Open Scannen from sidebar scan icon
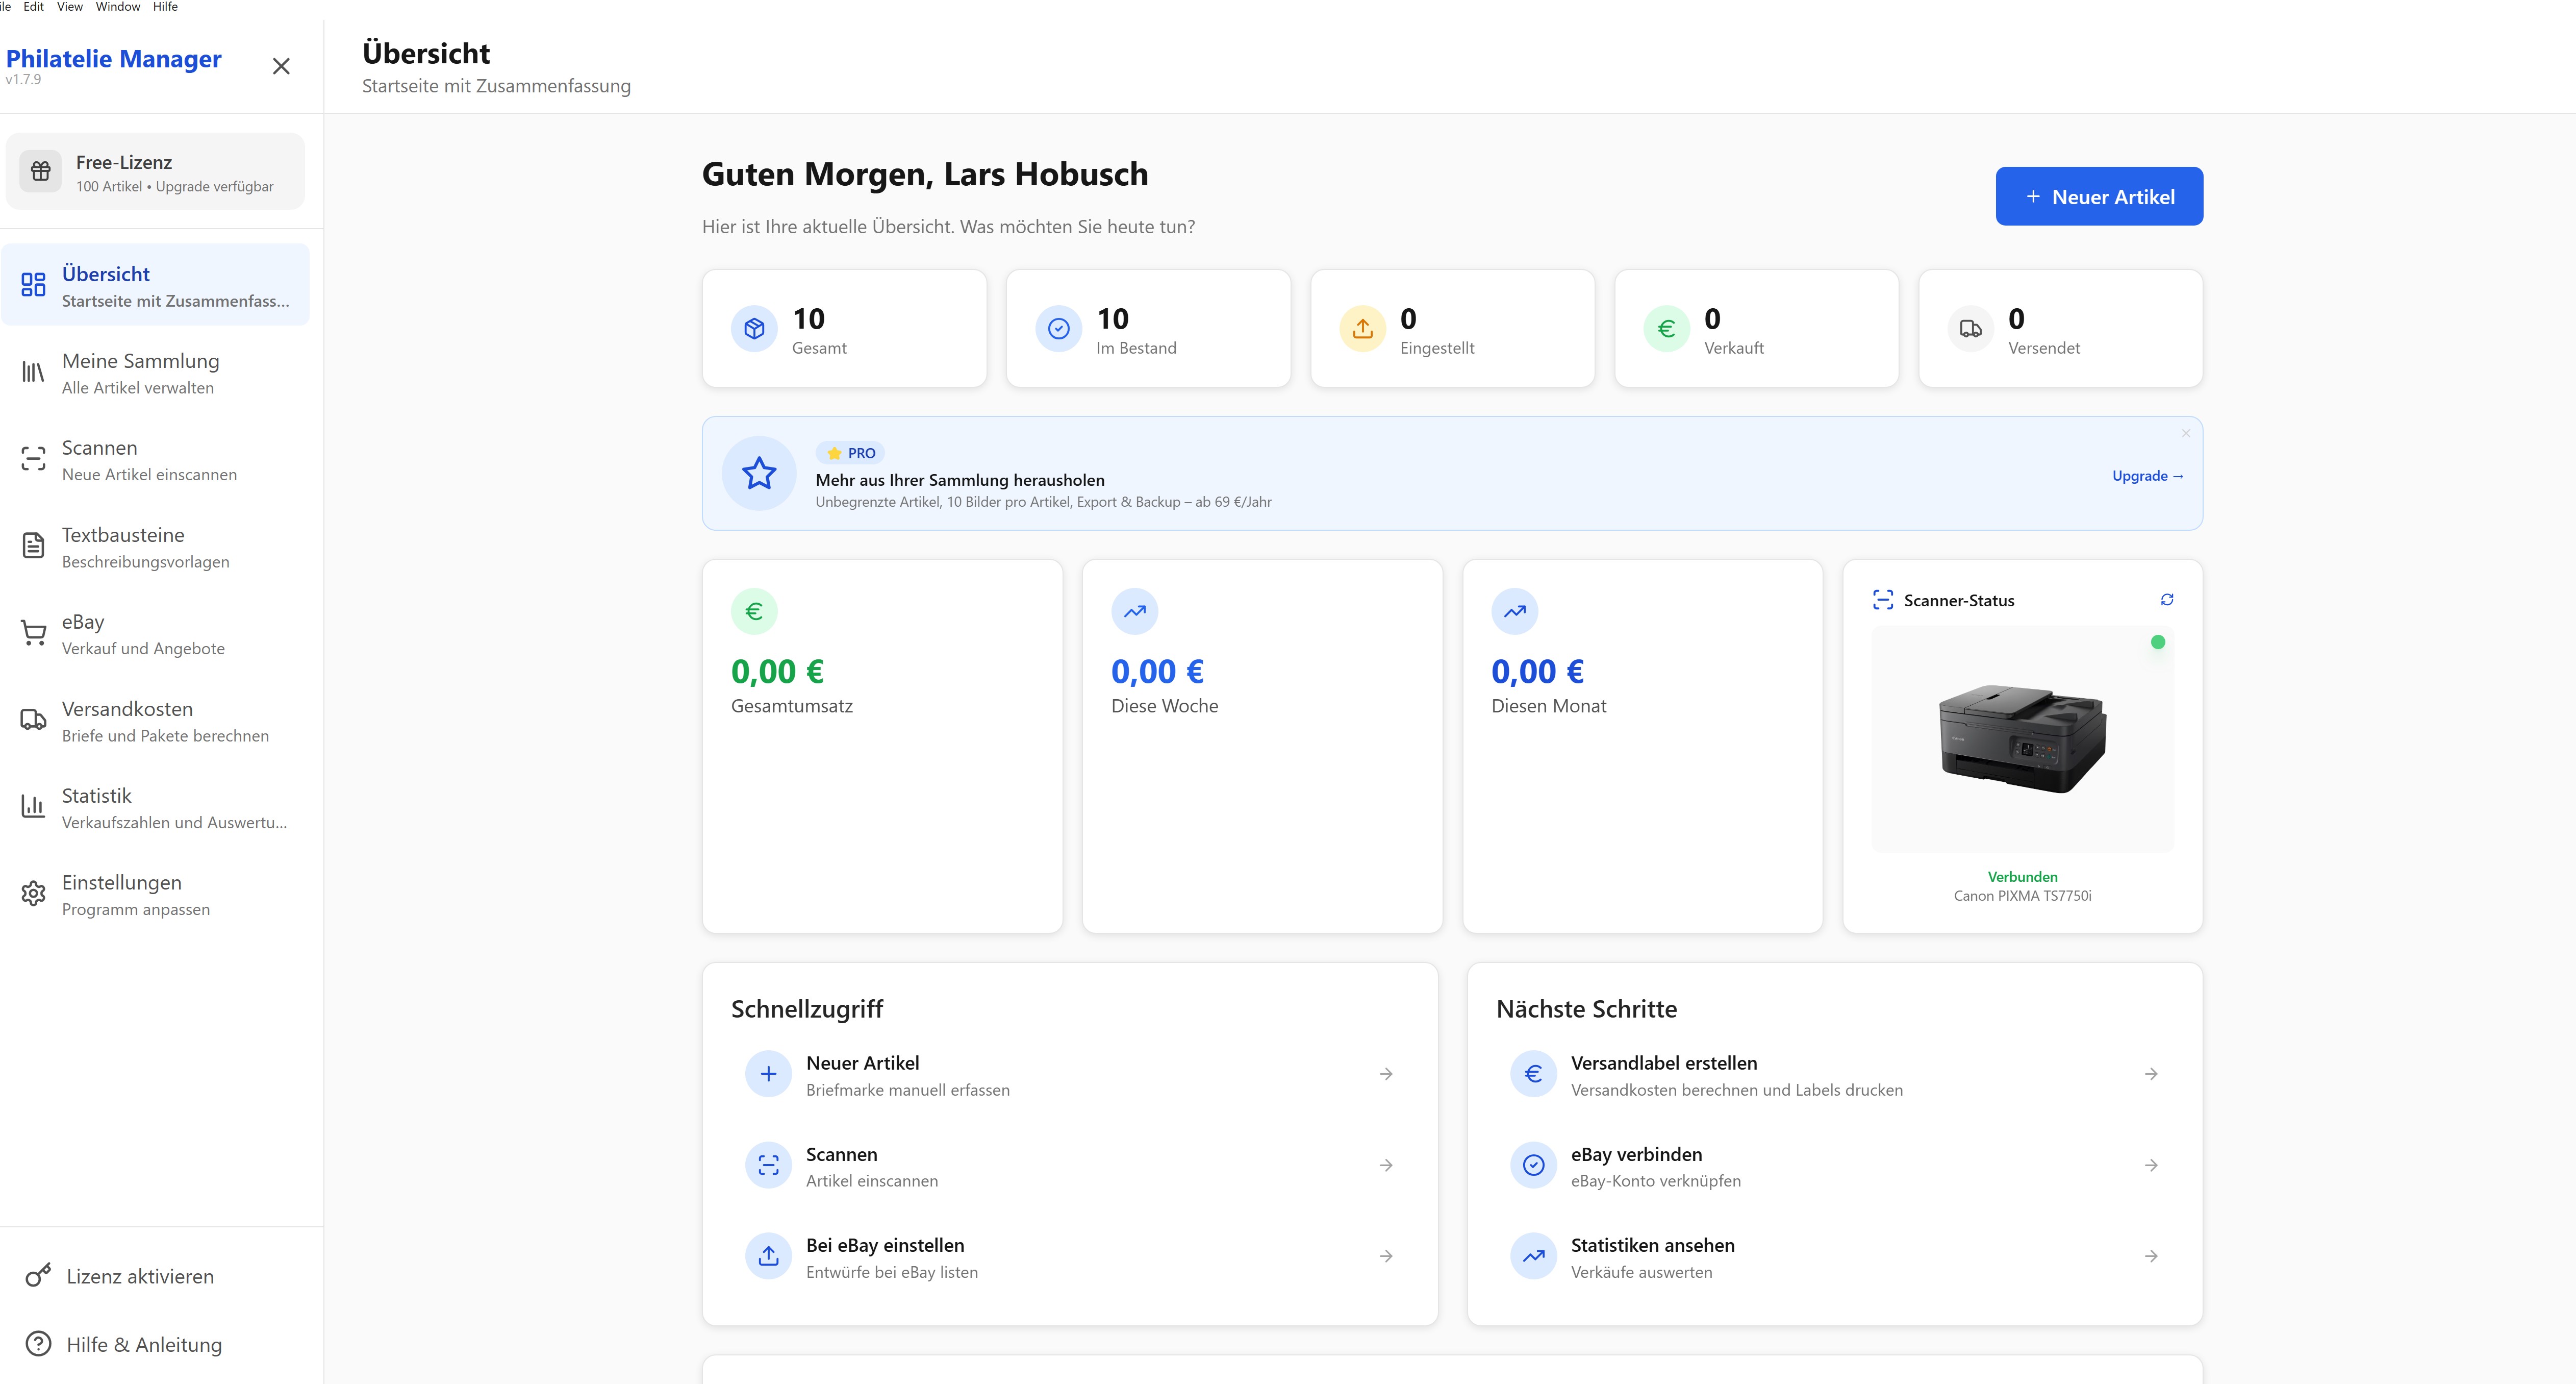 pos(33,459)
